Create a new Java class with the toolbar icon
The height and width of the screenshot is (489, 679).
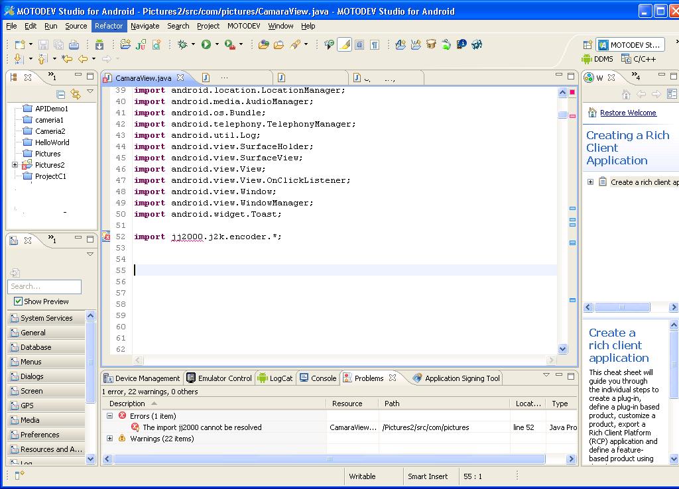(x=155, y=44)
